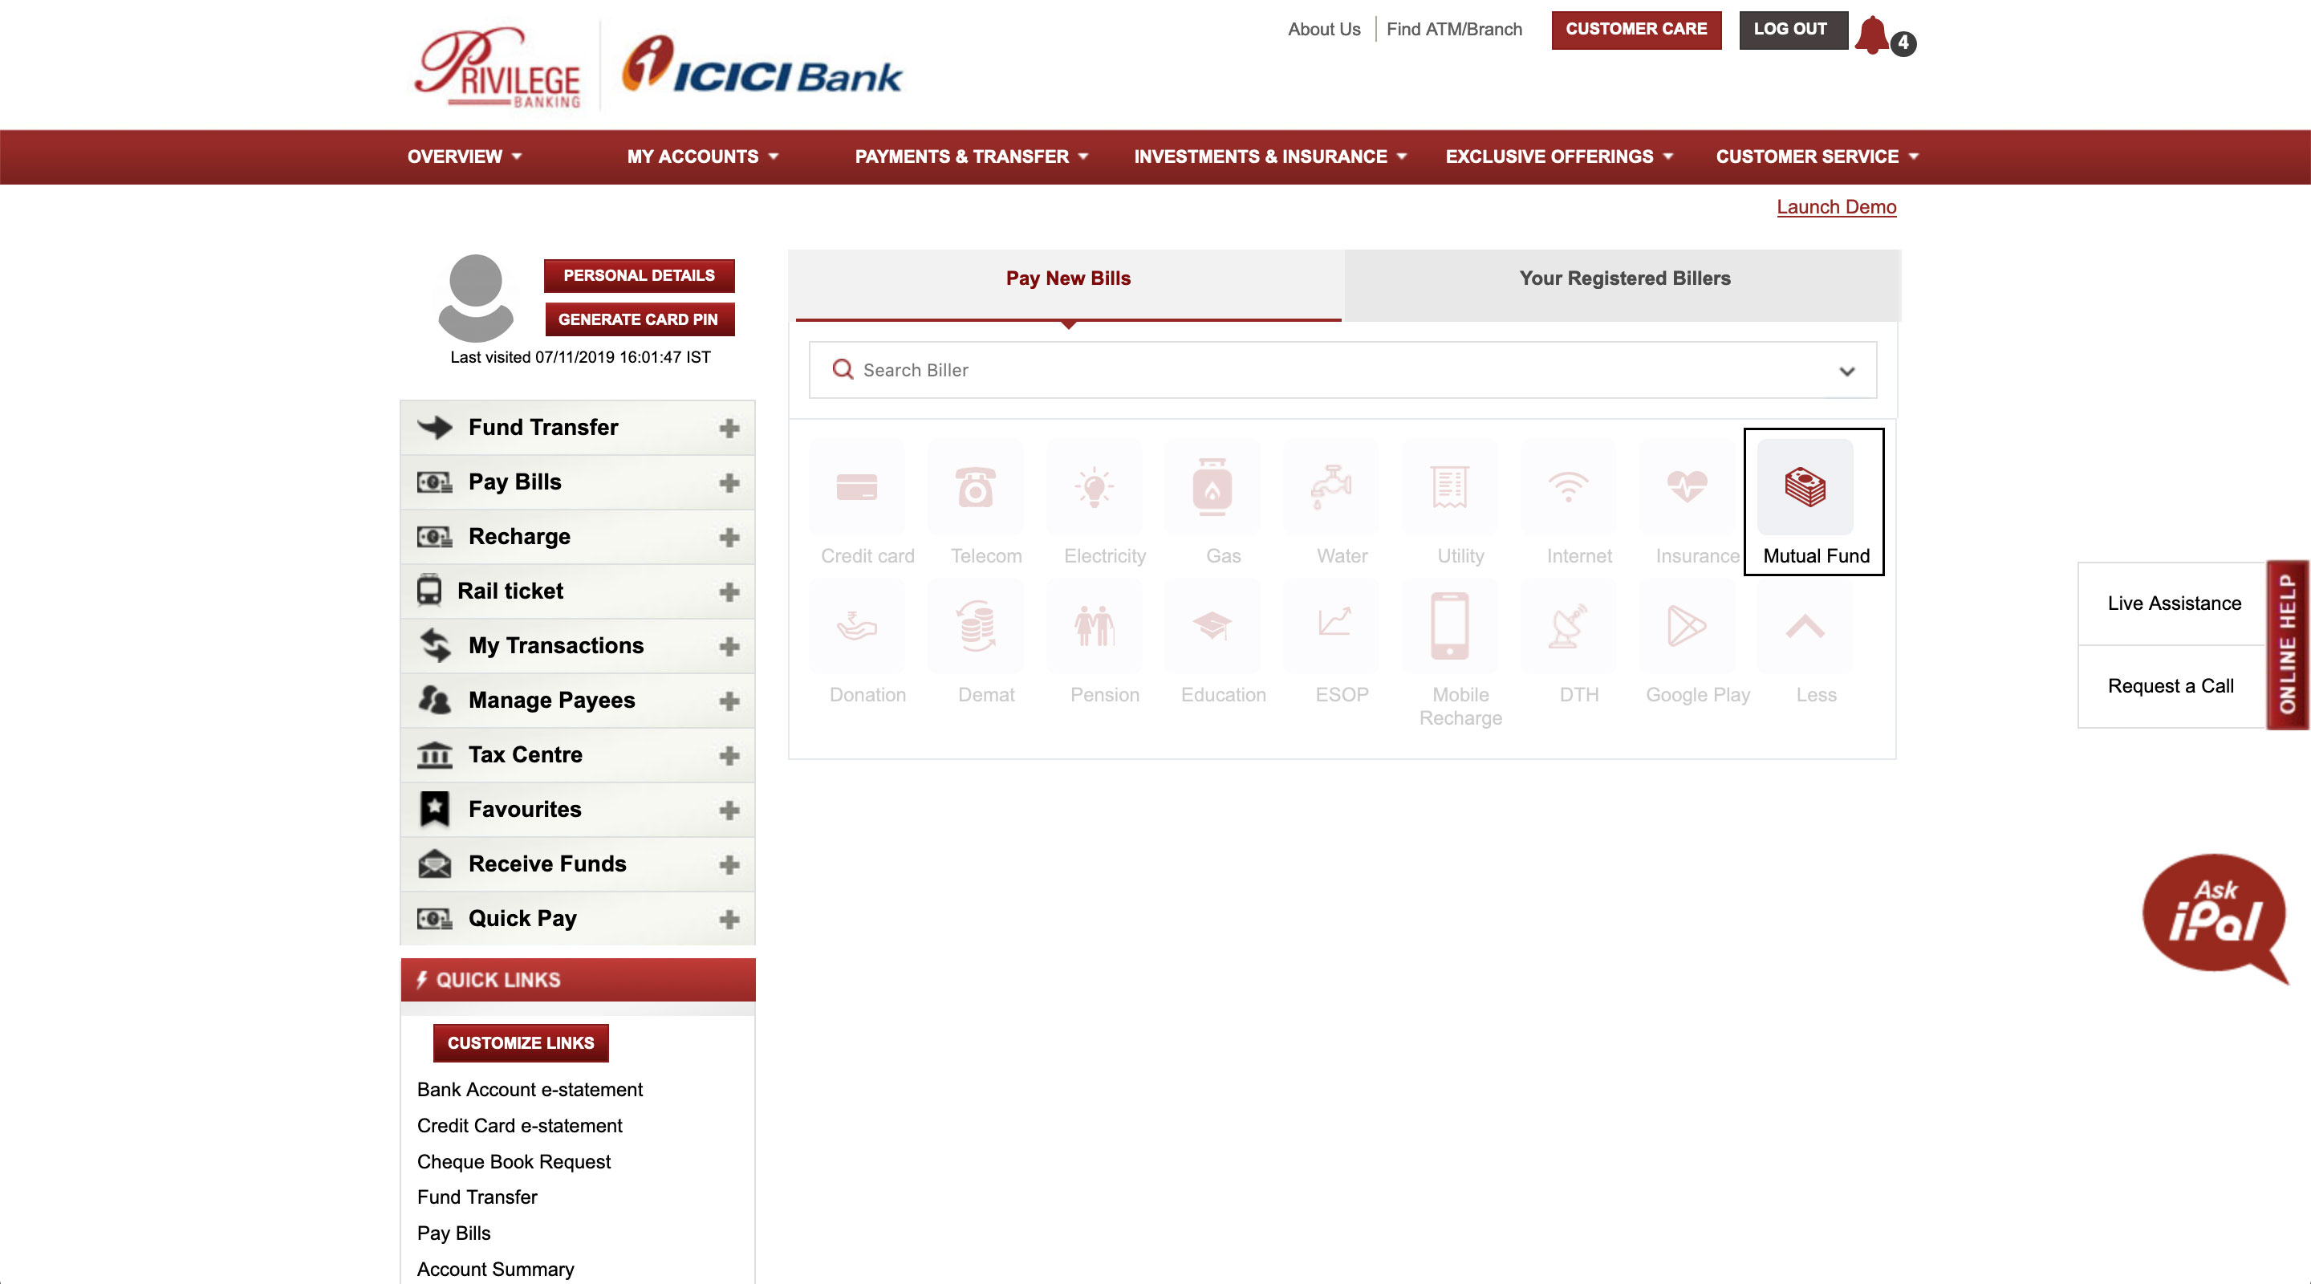
Task: Select the Electricity bill category icon
Action: tap(1094, 487)
